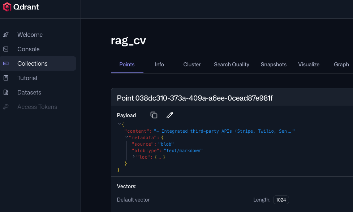Click the Access Tokens key icon
Viewport: 353px width, 212px height.
[6, 107]
